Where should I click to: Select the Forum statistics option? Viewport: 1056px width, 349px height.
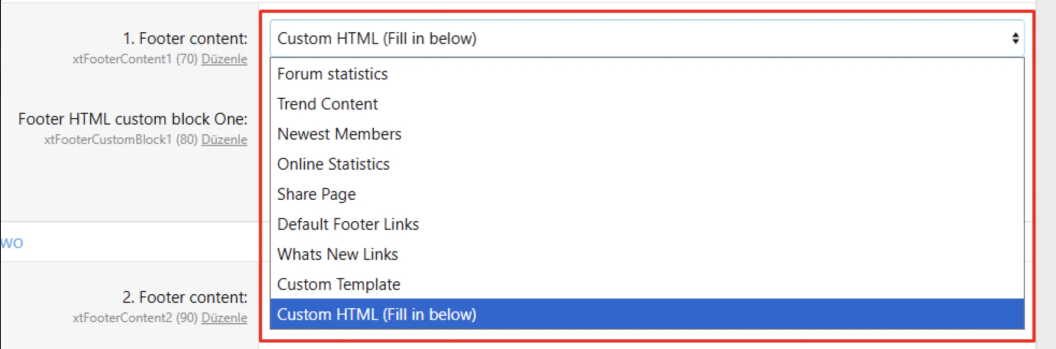[332, 74]
